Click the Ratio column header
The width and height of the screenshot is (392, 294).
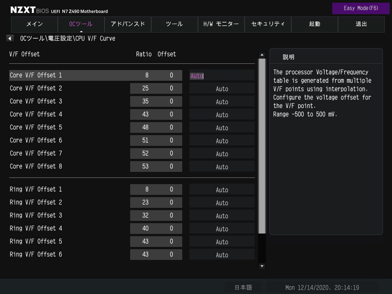pos(144,54)
